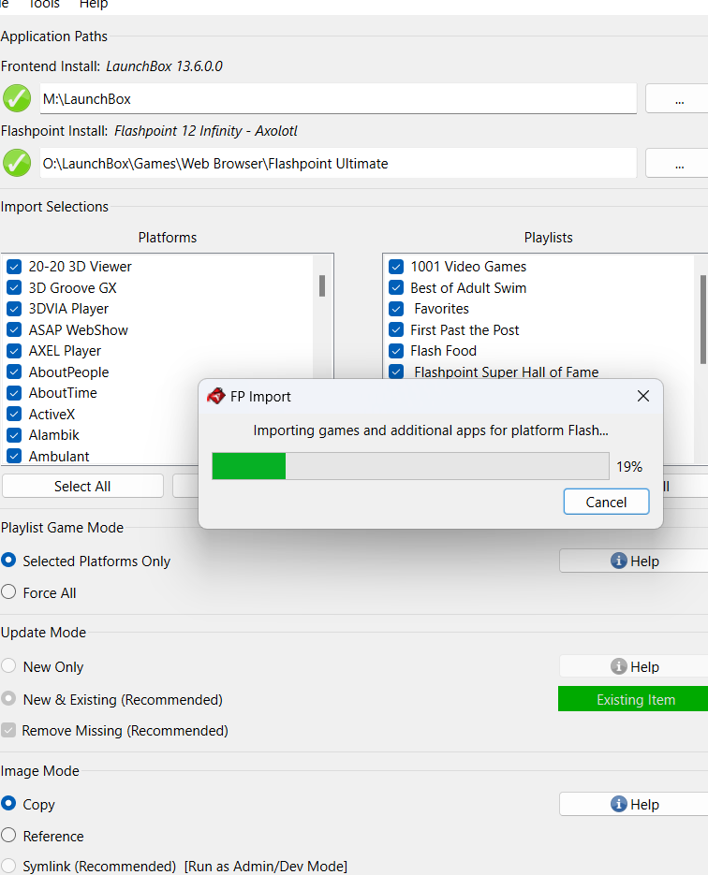Uncheck the First Past the Post playlist
The width and height of the screenshot is (708, 875).
396,329
